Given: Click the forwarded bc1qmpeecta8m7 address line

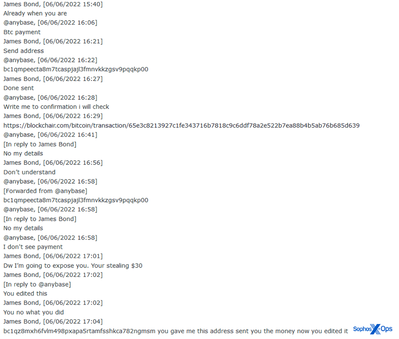Looking at the screenshot, I should coord(76,200).
